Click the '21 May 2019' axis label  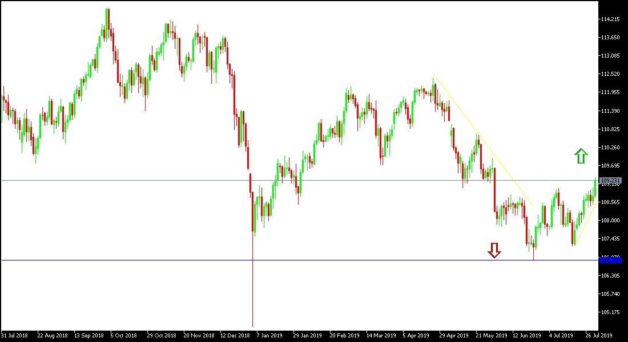pyautogui.click(x=490, y=335)
